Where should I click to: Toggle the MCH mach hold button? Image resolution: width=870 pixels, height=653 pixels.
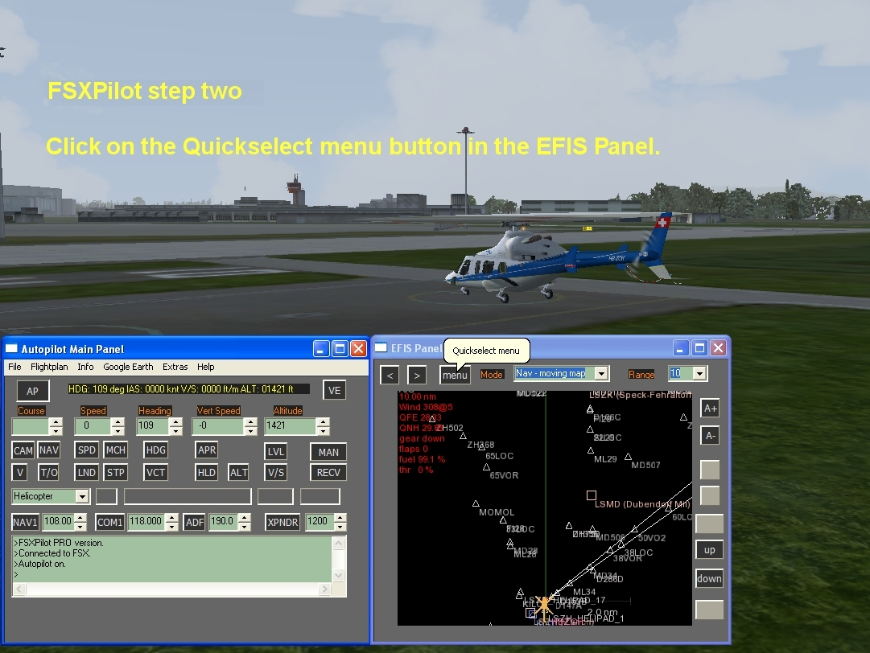click(x=115, y=450)
